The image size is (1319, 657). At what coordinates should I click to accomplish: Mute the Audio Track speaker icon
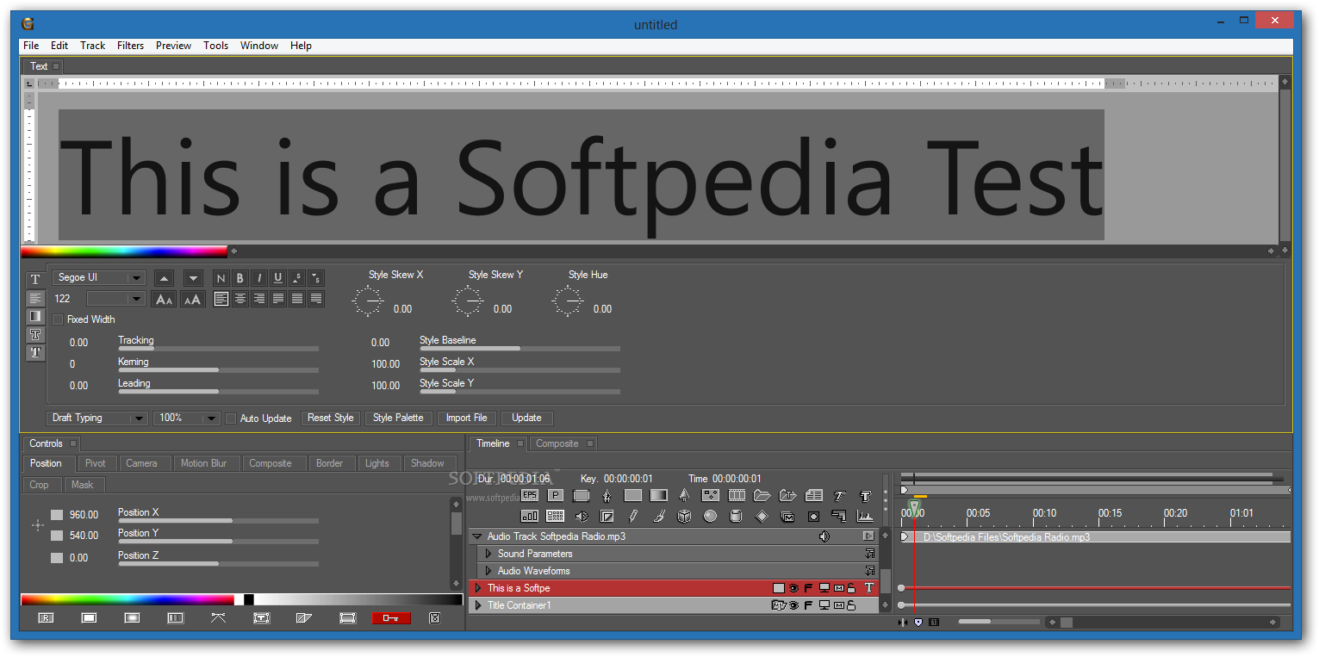[x=824, y=536]
